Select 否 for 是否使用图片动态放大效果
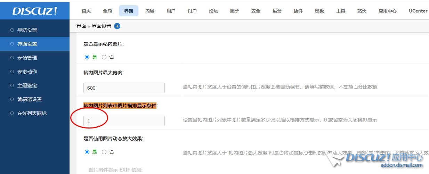The image size is (429, 174). tap(104, 152)
